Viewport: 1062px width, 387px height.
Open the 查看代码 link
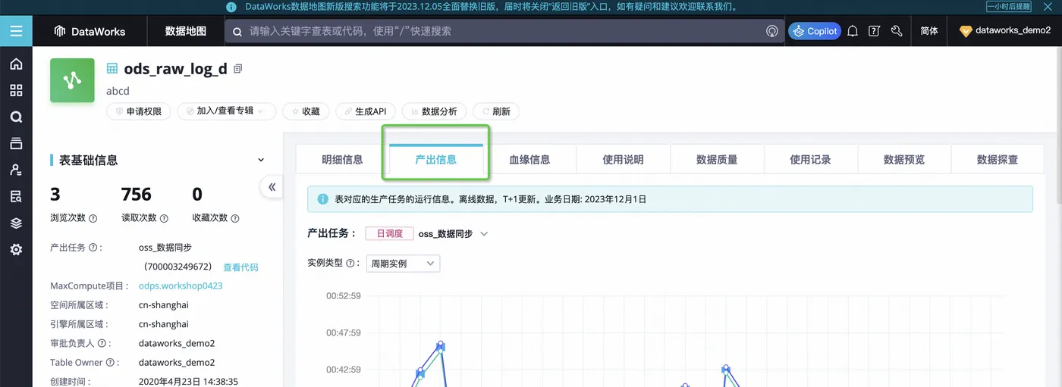tap(240, 267)
